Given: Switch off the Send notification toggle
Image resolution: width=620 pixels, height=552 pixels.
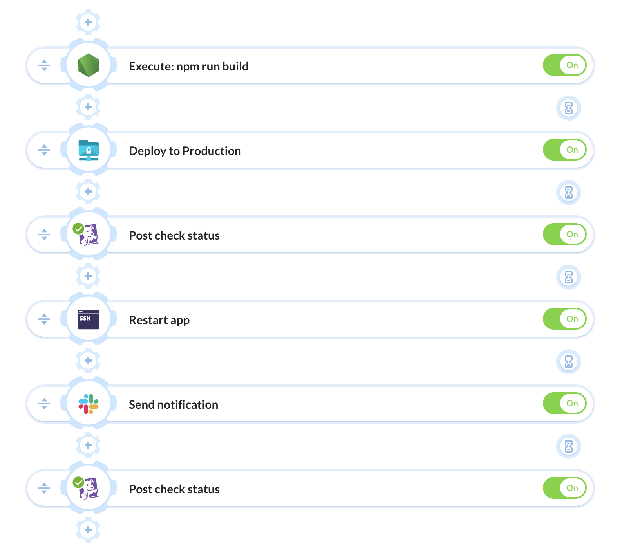Looking at the screenshot, I should click(564, 403).
